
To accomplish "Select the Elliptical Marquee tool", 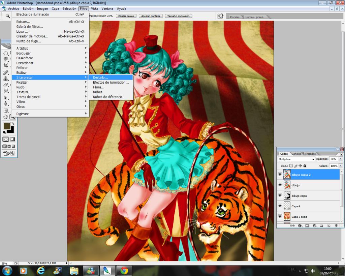I will point(5,54).
